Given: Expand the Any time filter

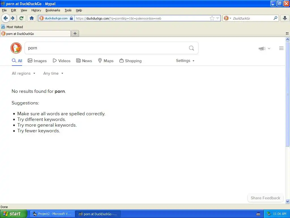Looking at the screenshot, I should point(53,74).
